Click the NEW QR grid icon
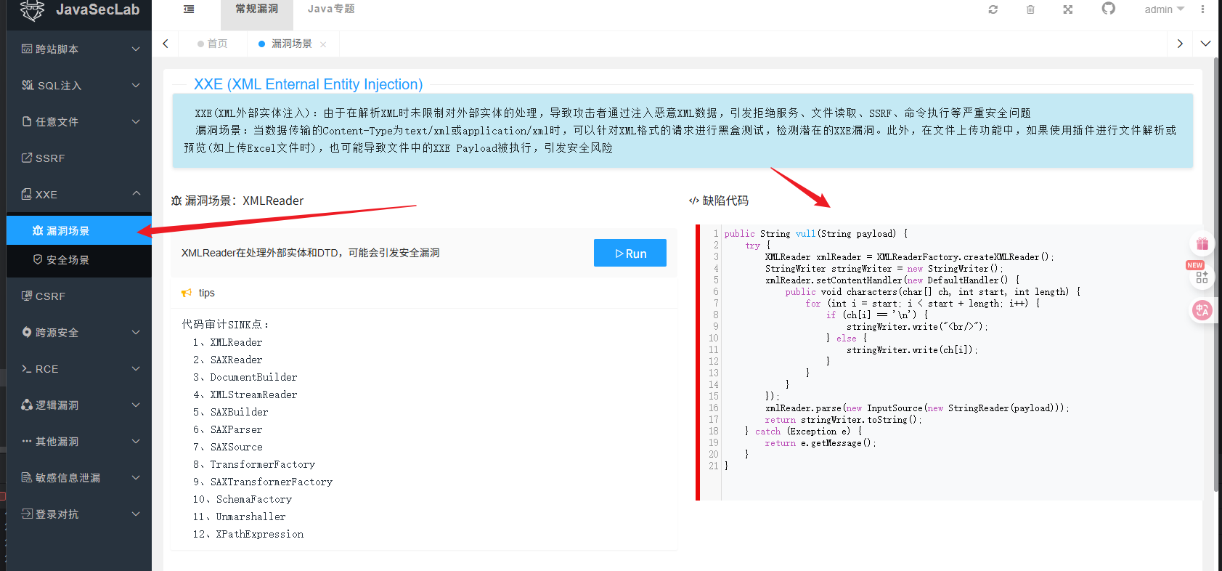 [1202, 277]
